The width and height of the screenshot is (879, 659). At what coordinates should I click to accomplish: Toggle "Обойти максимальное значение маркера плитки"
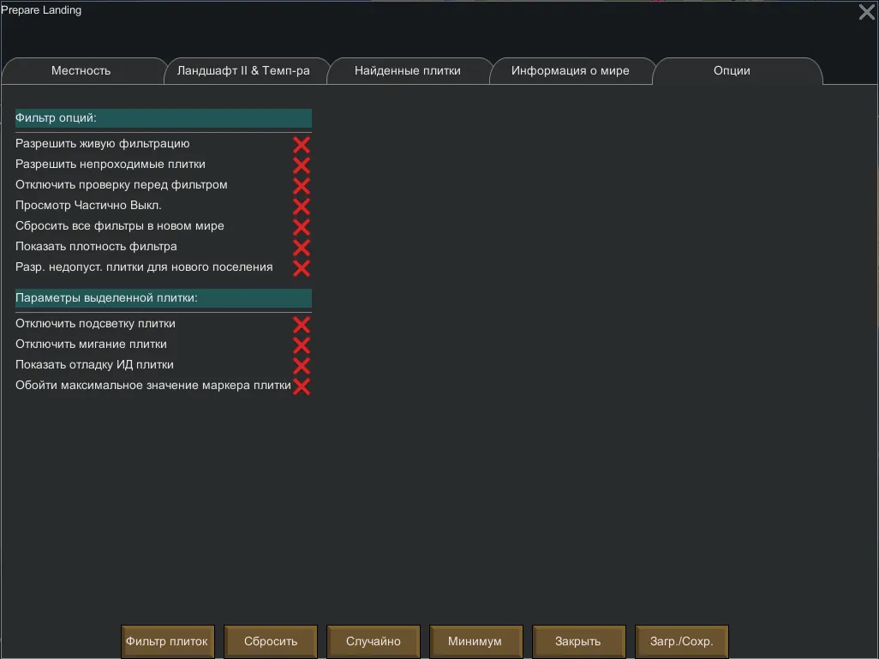pyautogui.click(x=301, y=386)
